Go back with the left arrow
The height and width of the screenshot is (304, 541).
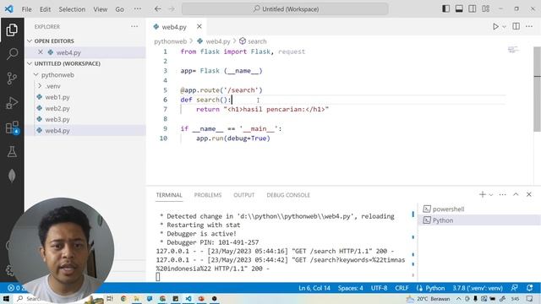pyautogui.click(x=158, y=9)
